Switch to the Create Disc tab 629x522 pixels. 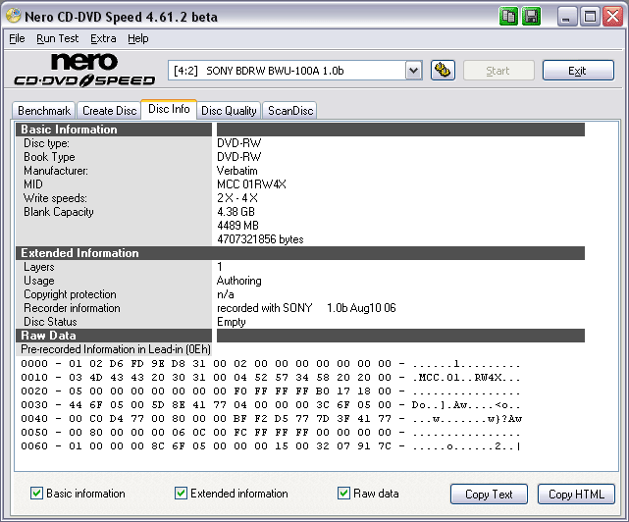(109, 111)
